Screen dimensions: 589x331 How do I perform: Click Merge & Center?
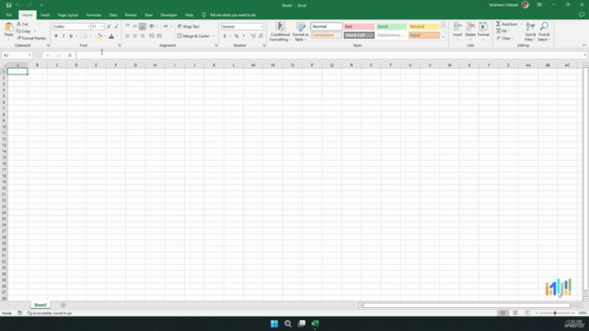[193, 36]
